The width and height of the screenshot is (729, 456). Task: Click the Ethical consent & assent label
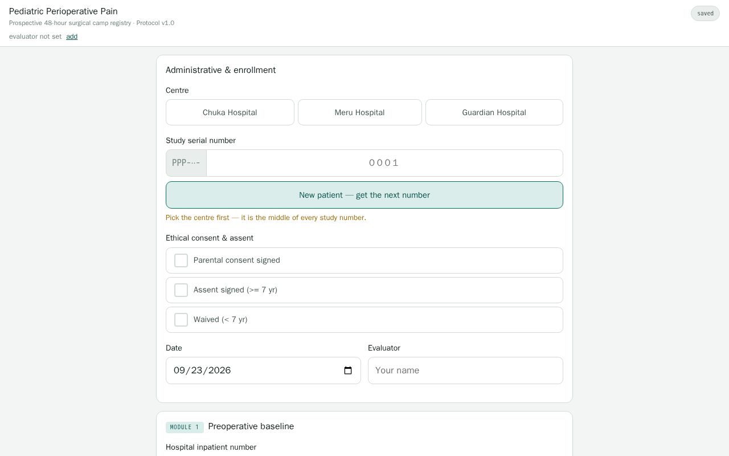click(210, 238)
